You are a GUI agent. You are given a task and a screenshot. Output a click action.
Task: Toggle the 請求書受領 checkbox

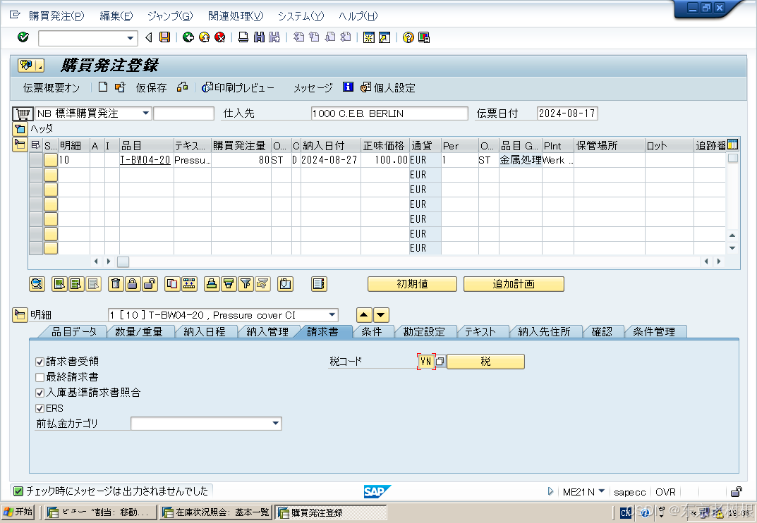click(40, 362)
